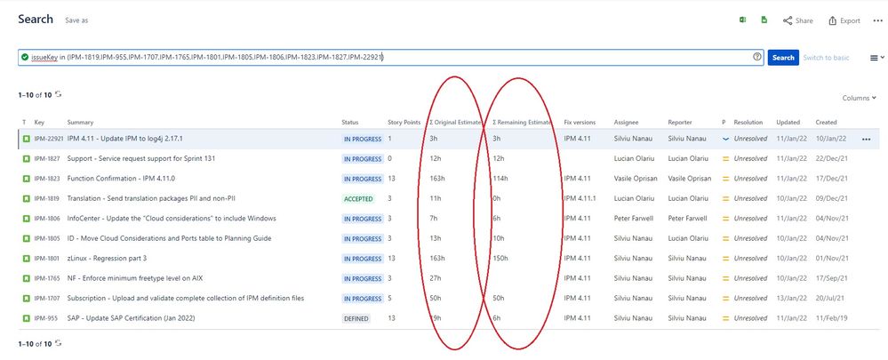
Task: Sort by the Key column header
Action: click(39, 123)
